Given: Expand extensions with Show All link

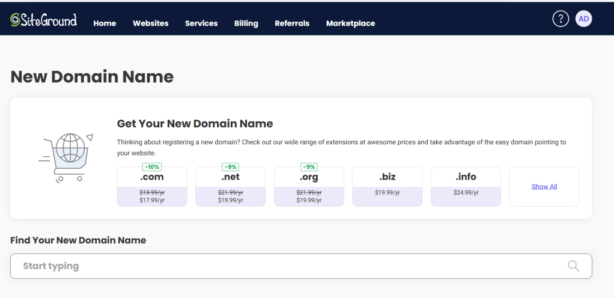Looking at the screenshot, I should [x=544, y=187].
